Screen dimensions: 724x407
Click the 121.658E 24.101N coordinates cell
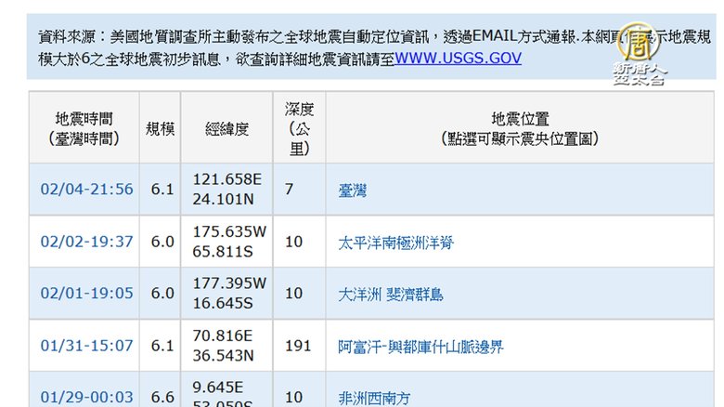(x=228, y=190)
